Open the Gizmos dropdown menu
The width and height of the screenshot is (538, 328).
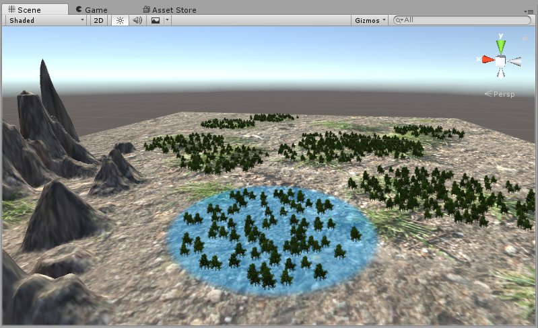pyautogui.click(x=370, y=20)
